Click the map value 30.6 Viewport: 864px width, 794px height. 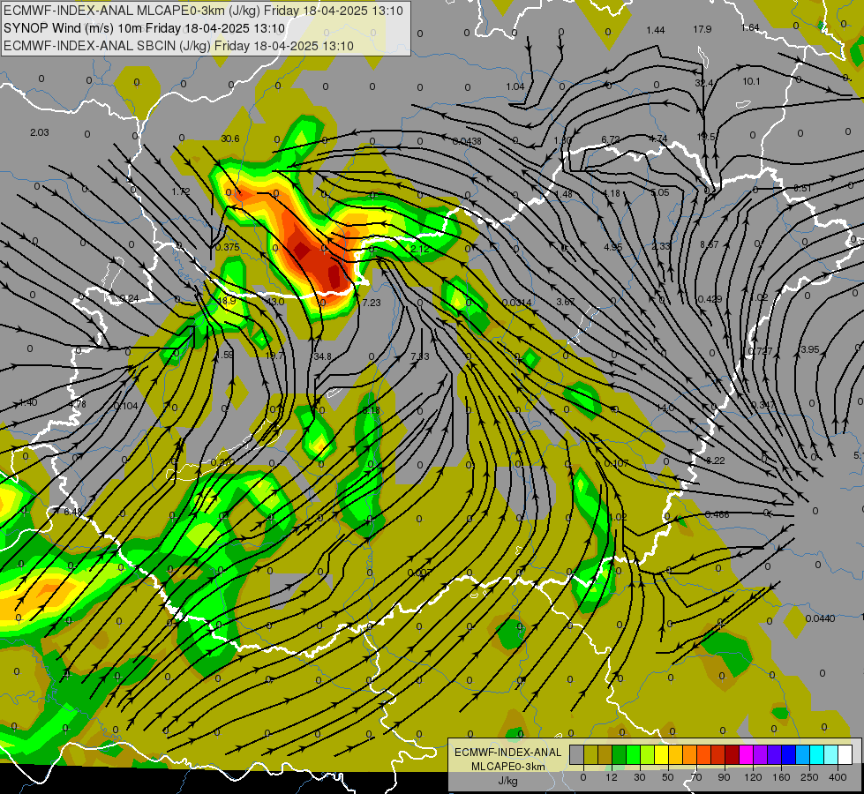(x=230, y=139)
